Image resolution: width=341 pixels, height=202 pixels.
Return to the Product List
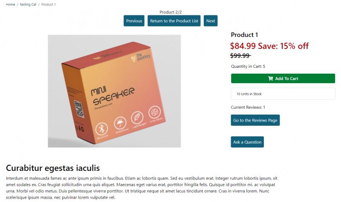click(x=174, y=21)
